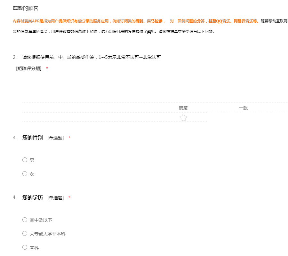Click the red asterisk on 您的学历 question
288x256 pixels.
(x=69, y=198)
